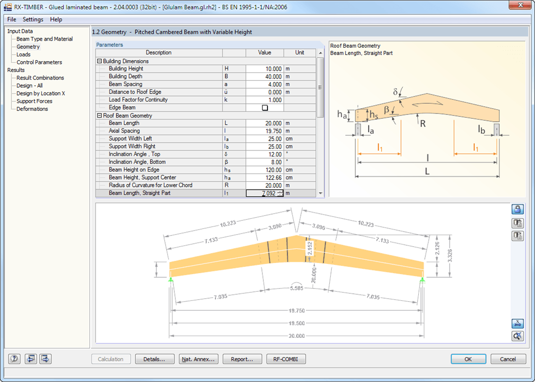Open Design - All results
This screenshot has height=382, width=535.
(x=29, y=85)
